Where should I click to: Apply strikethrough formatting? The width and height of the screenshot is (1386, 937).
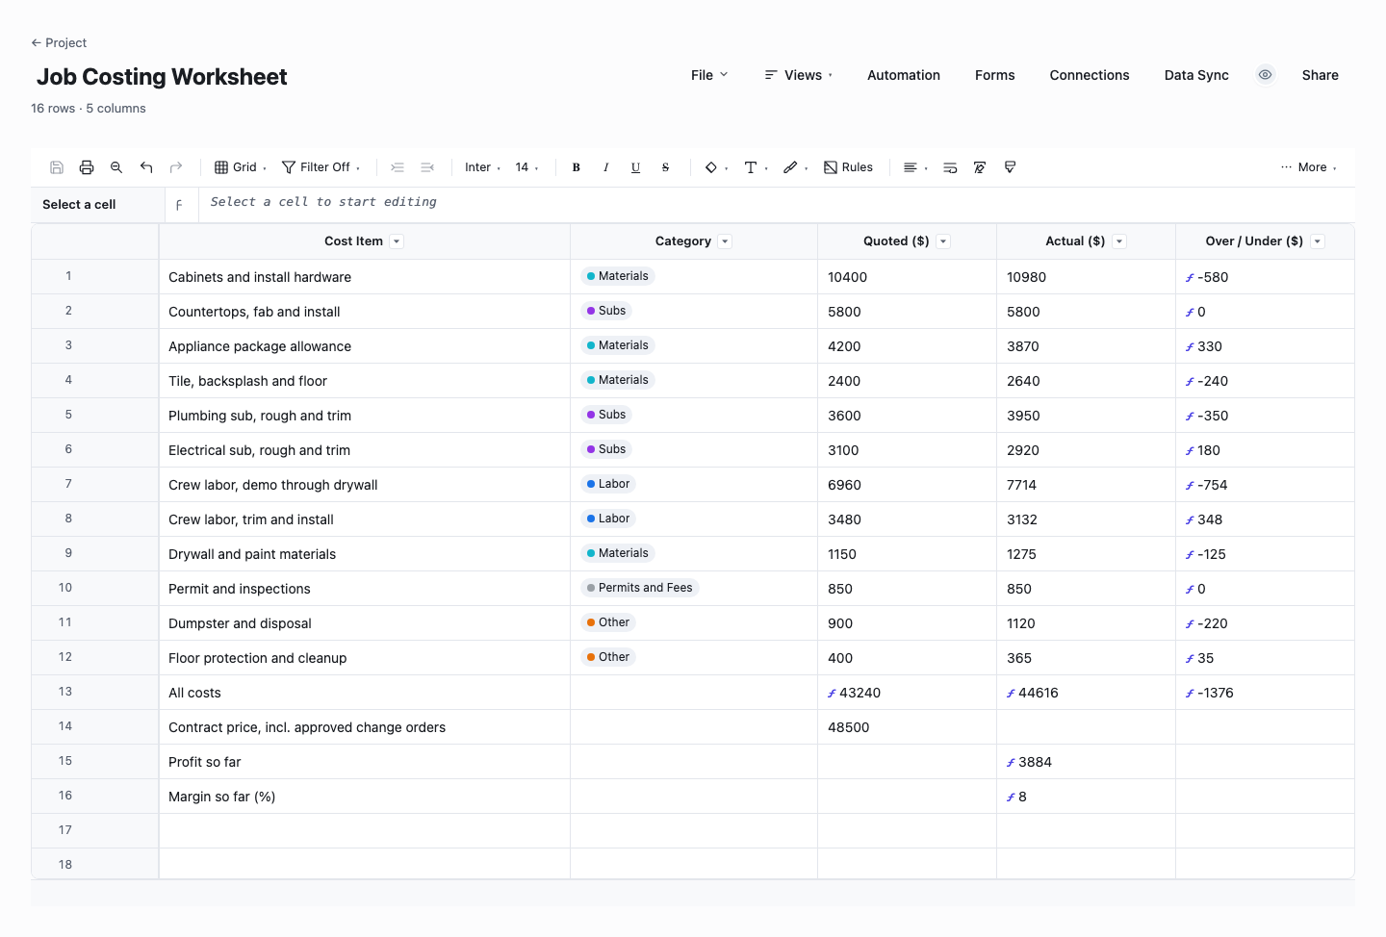(x=665, y=167)
